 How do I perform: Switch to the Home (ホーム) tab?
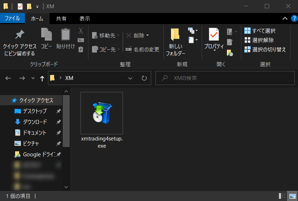tap(37, 19)
